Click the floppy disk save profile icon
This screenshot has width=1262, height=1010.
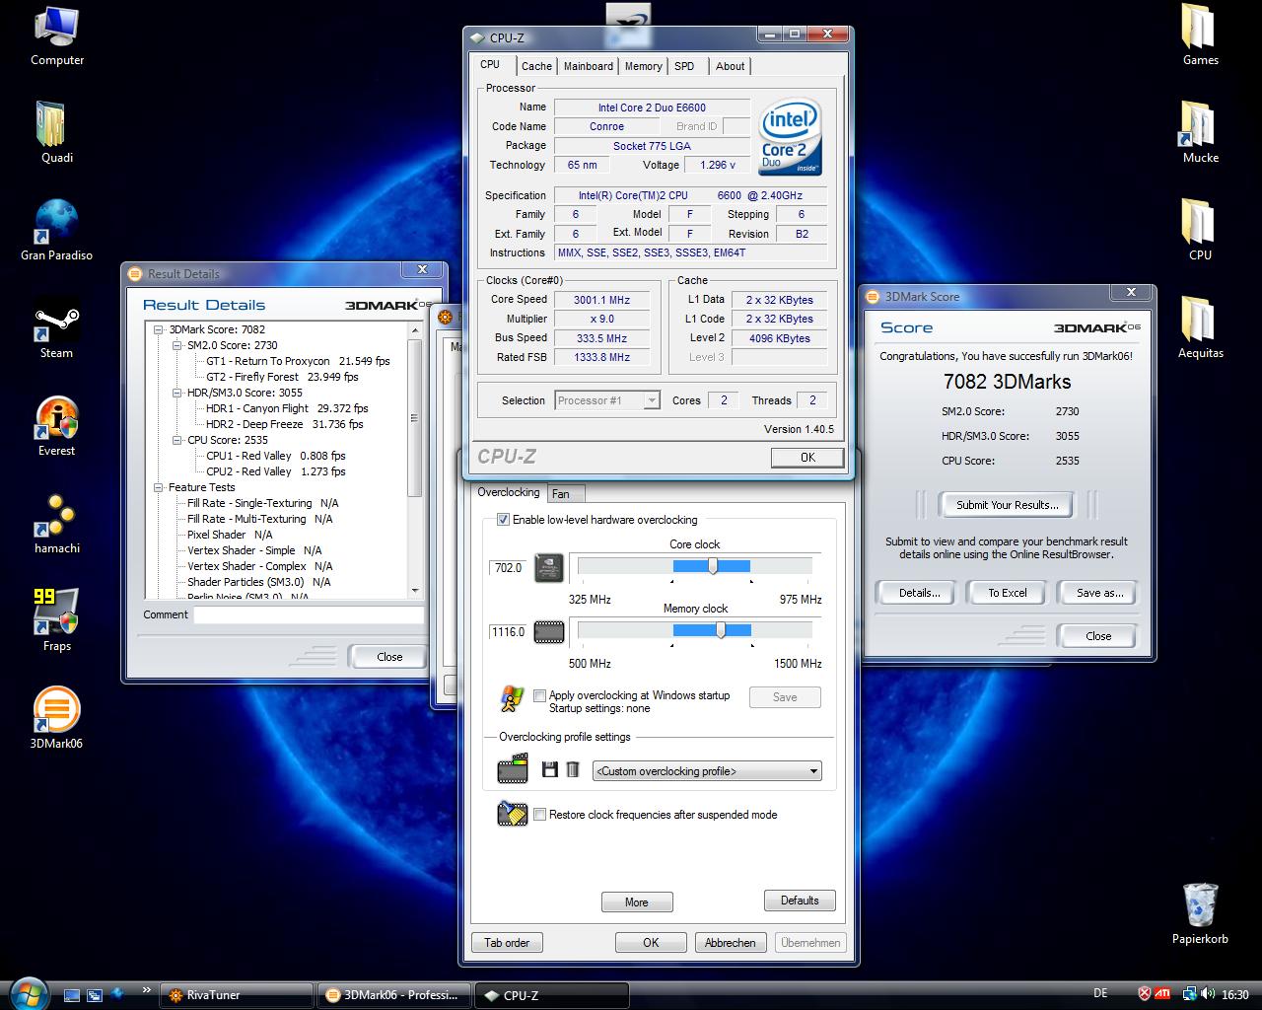point(550,769)
